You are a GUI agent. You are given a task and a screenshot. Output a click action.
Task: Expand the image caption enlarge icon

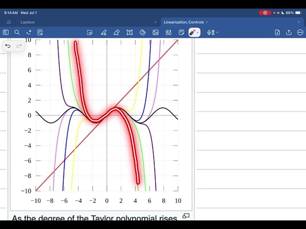coord(186,216)
